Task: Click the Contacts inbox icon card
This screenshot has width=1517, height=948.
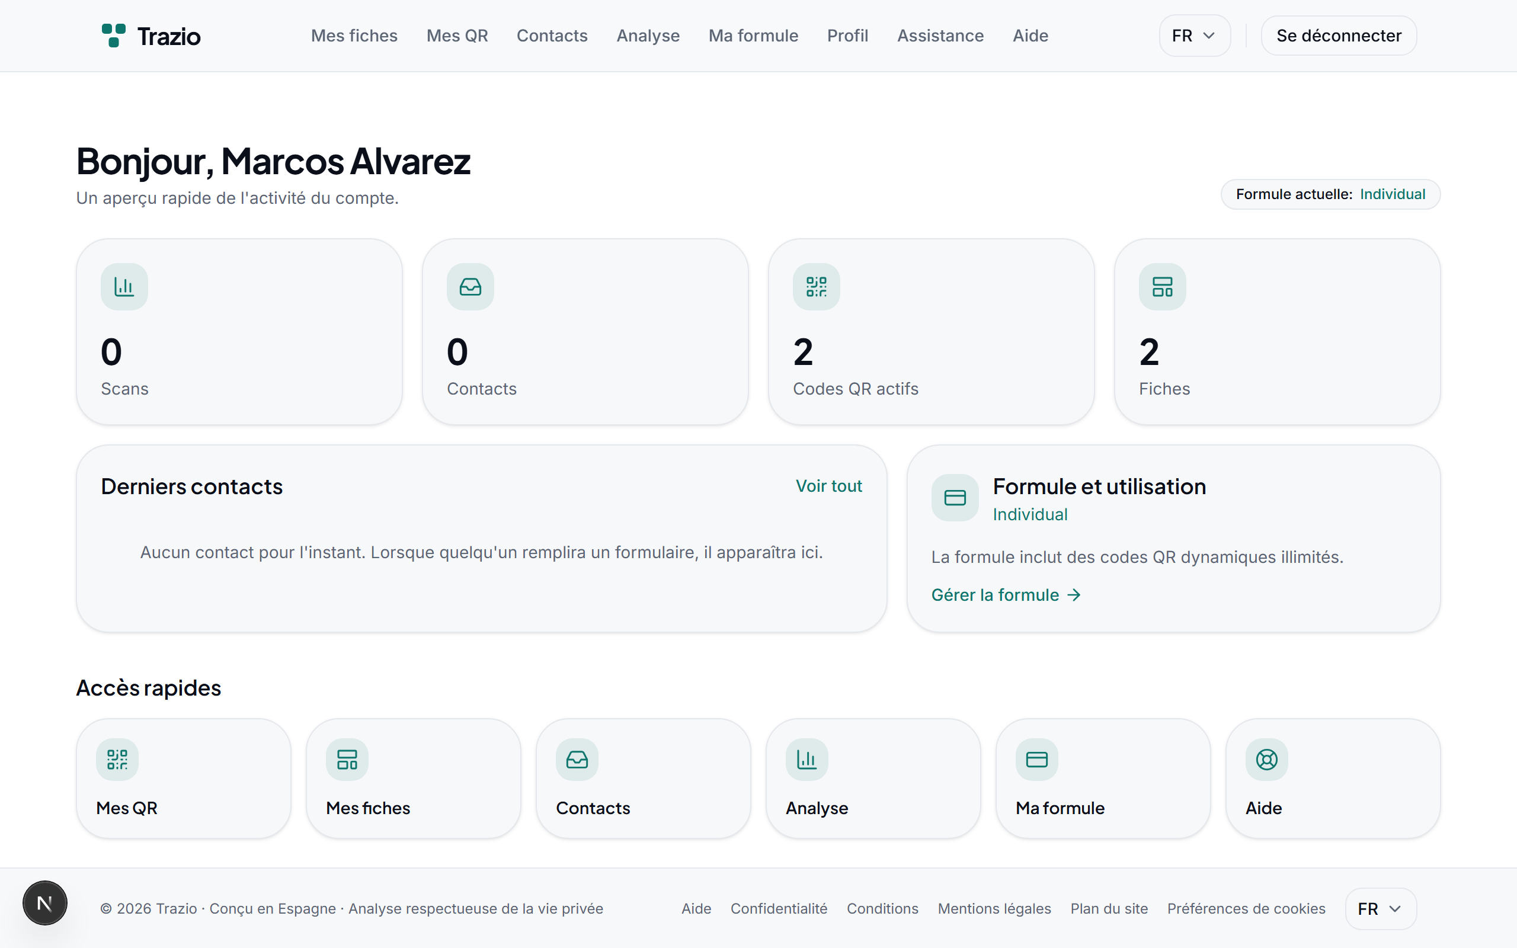Action: pyautogui.click(x=470, y=287)
